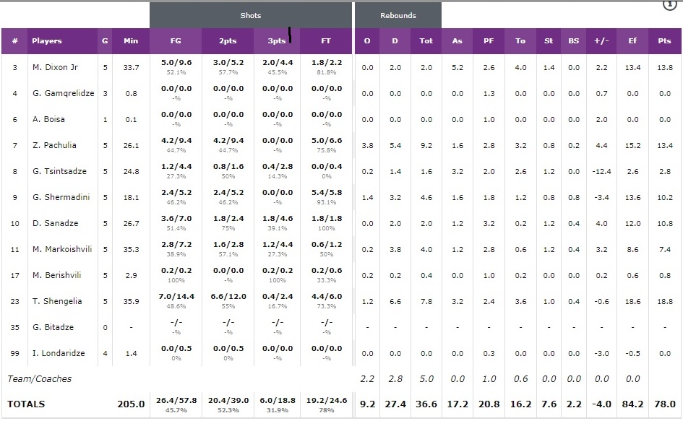Click the info icon in the top-right corner

671,4
